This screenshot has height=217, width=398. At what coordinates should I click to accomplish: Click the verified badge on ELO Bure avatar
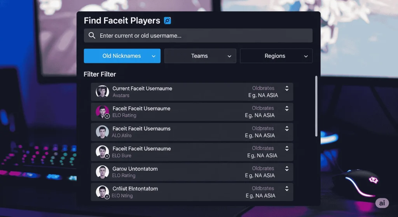pos(107,156)
